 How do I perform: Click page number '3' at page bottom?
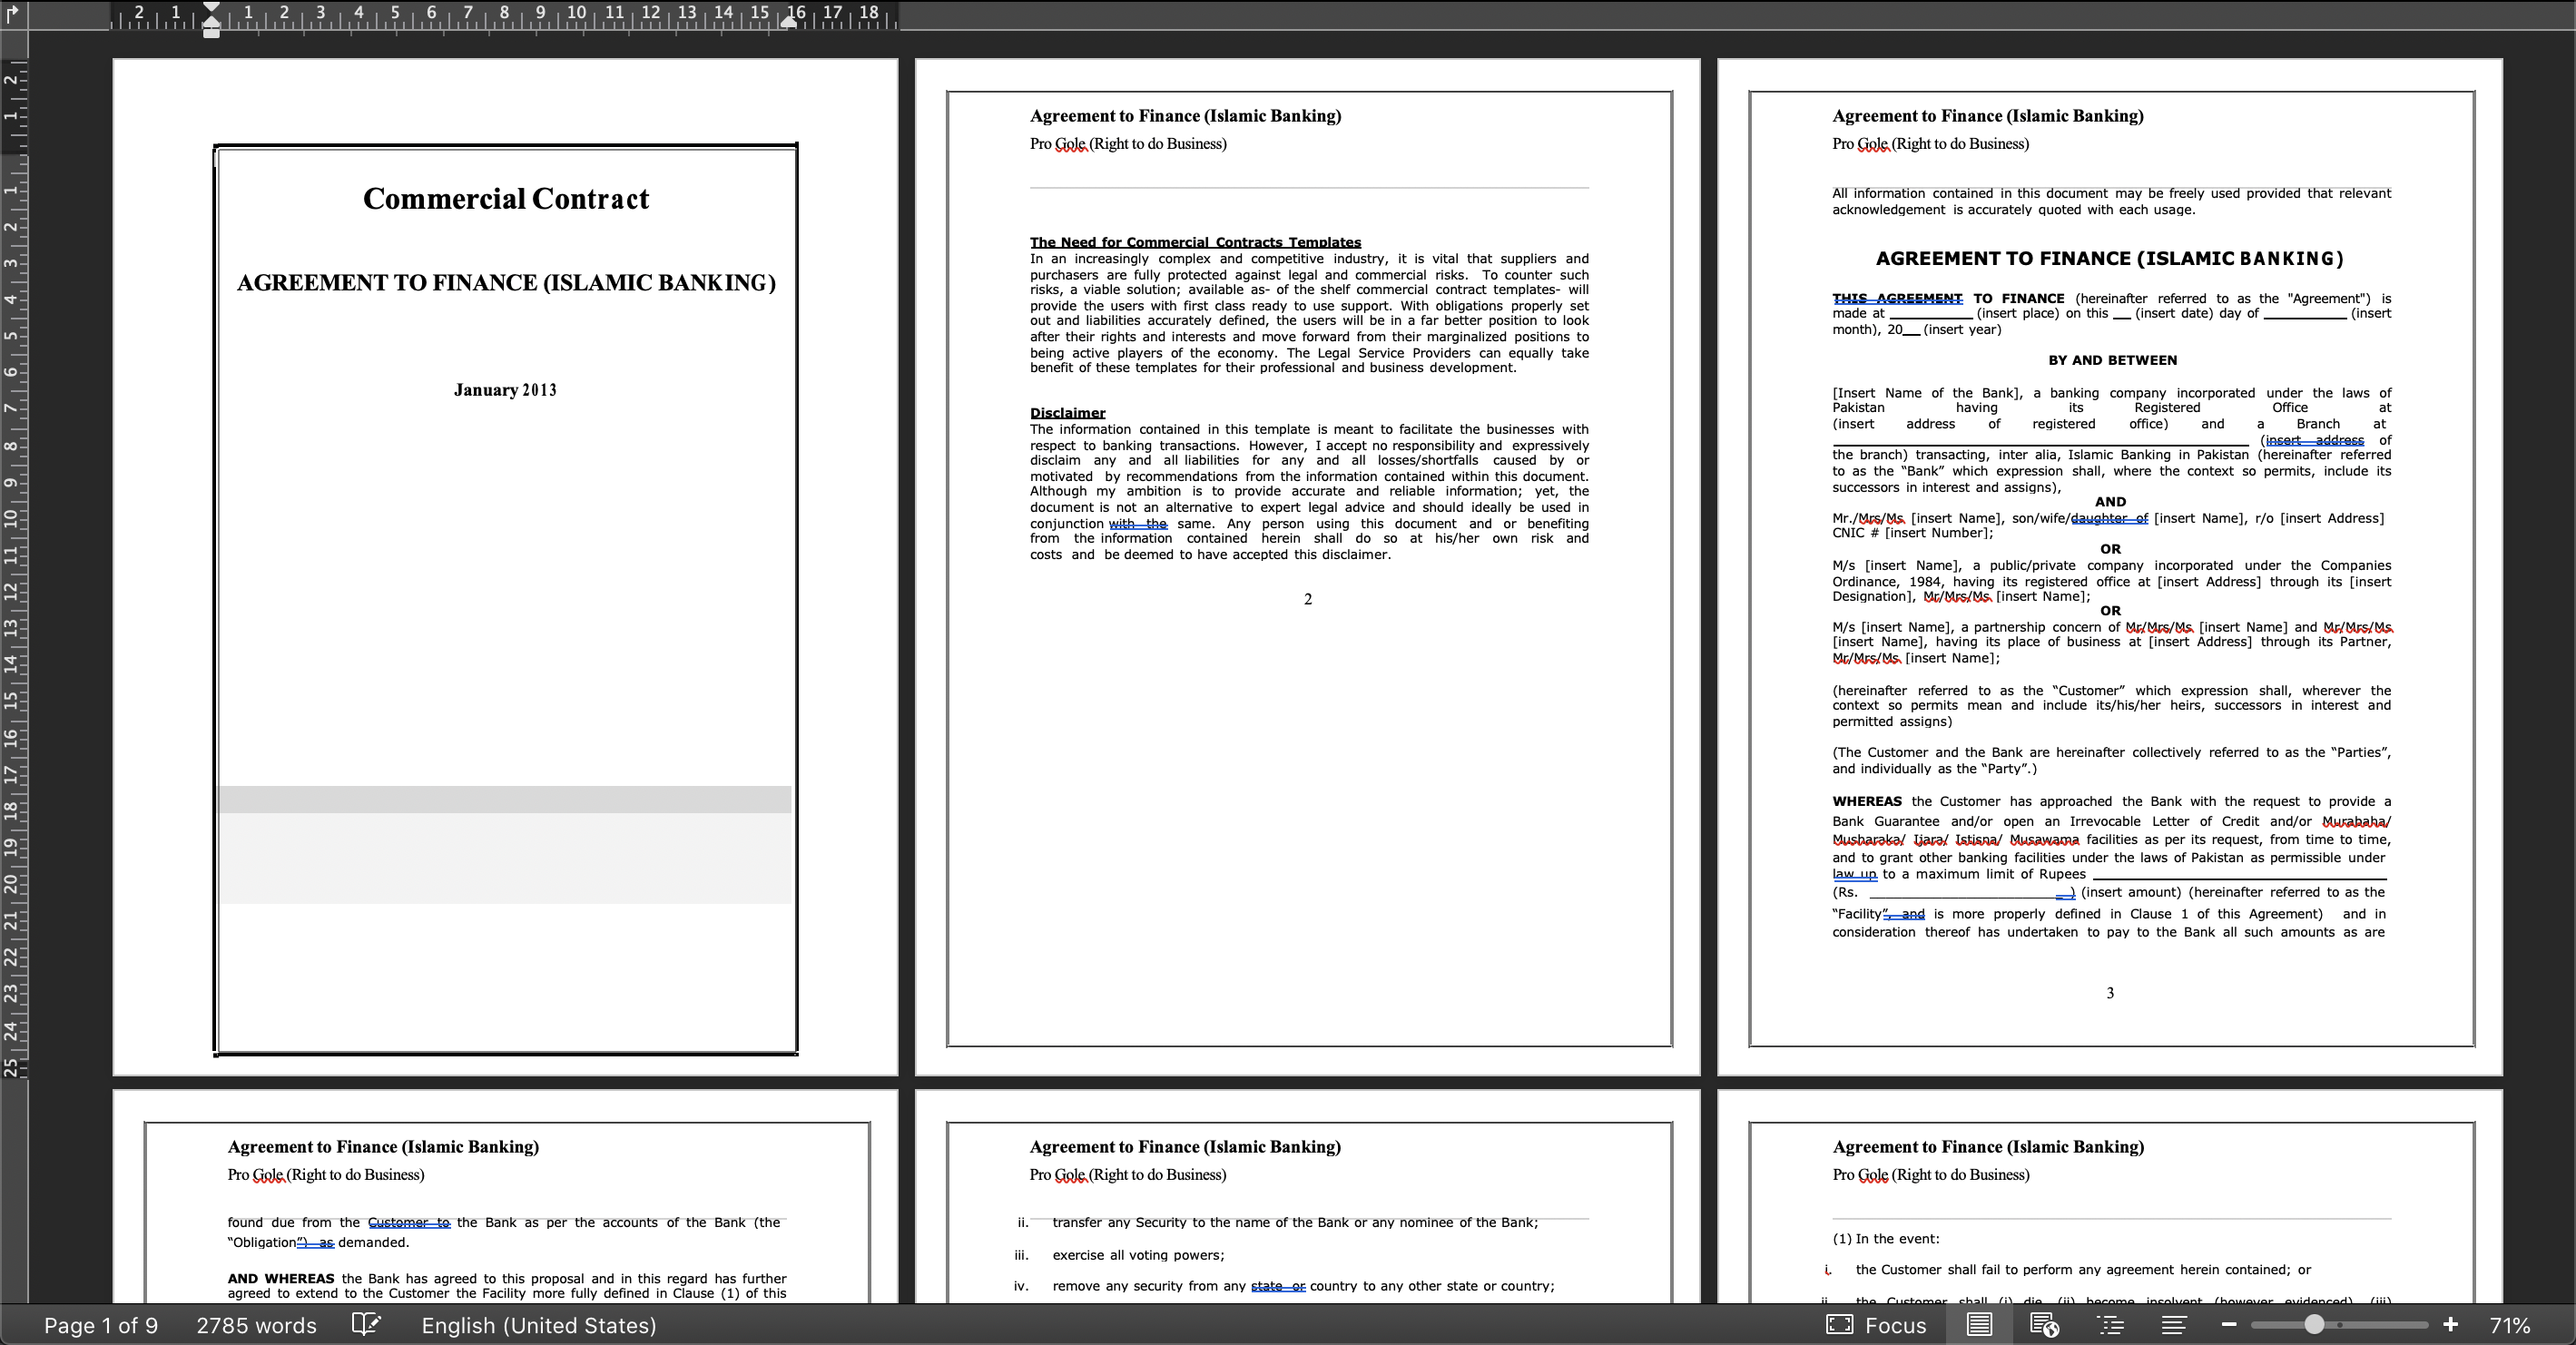click(2110, 993)
